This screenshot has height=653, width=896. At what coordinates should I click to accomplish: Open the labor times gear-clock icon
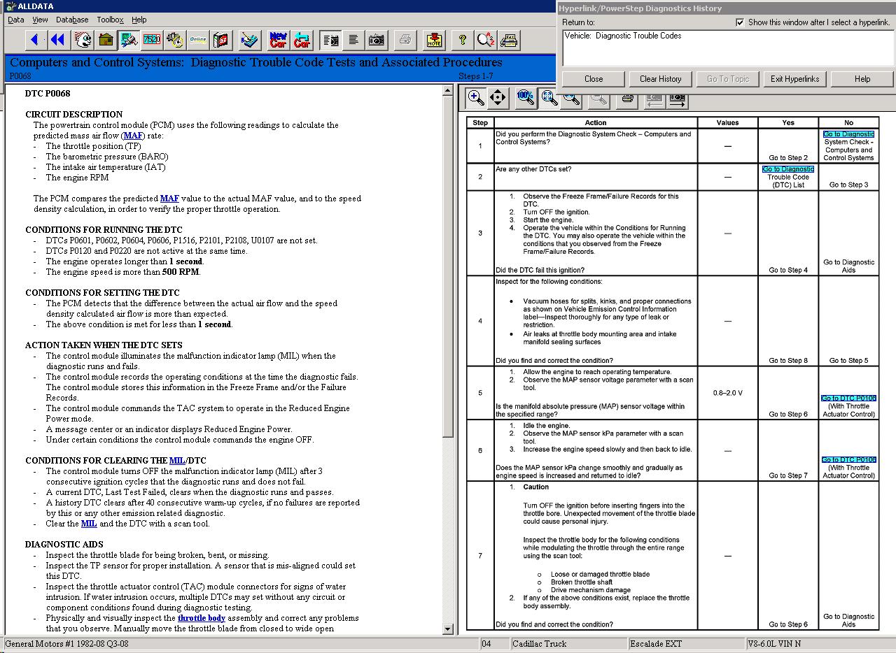click(174, 40)
